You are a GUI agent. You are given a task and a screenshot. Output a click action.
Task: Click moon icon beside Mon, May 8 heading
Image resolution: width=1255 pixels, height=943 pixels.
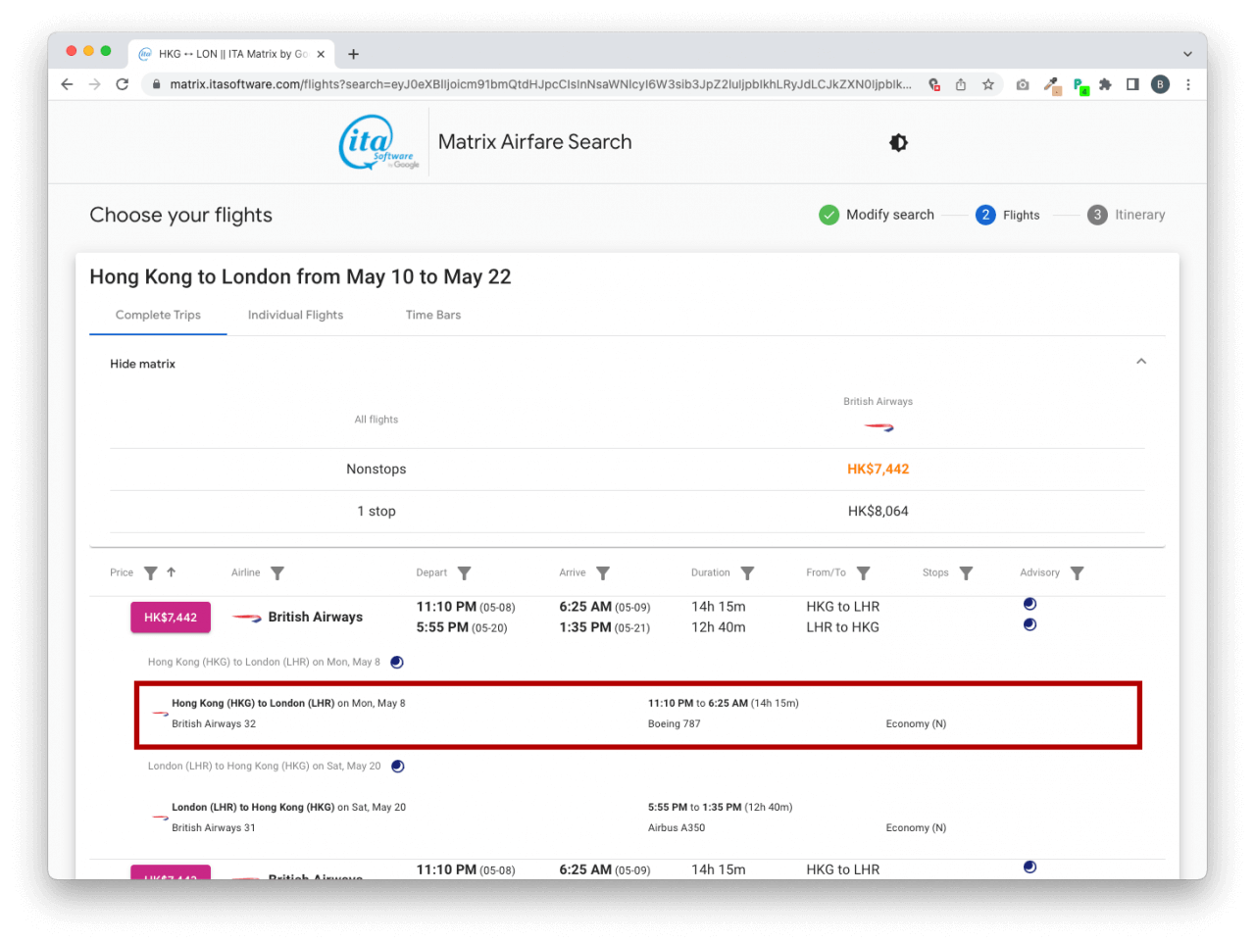(x=397, y=663)
